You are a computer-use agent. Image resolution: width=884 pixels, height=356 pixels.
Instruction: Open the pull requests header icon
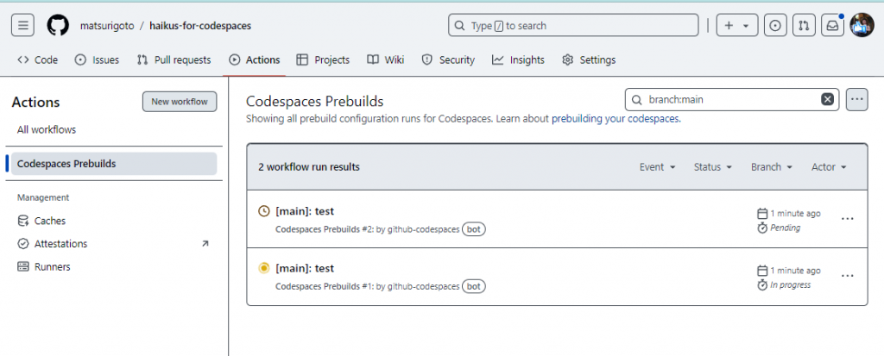(804, 26)
